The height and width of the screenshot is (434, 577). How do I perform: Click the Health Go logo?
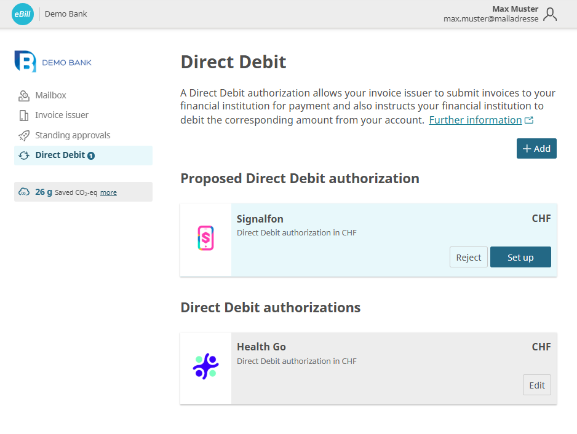click(x=205, y=368)
